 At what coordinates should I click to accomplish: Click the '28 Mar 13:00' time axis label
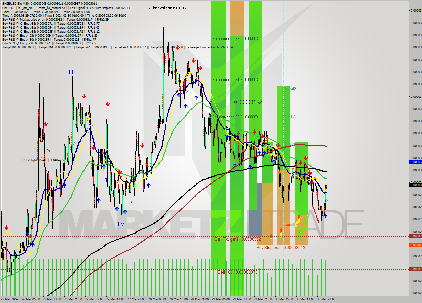178,299
